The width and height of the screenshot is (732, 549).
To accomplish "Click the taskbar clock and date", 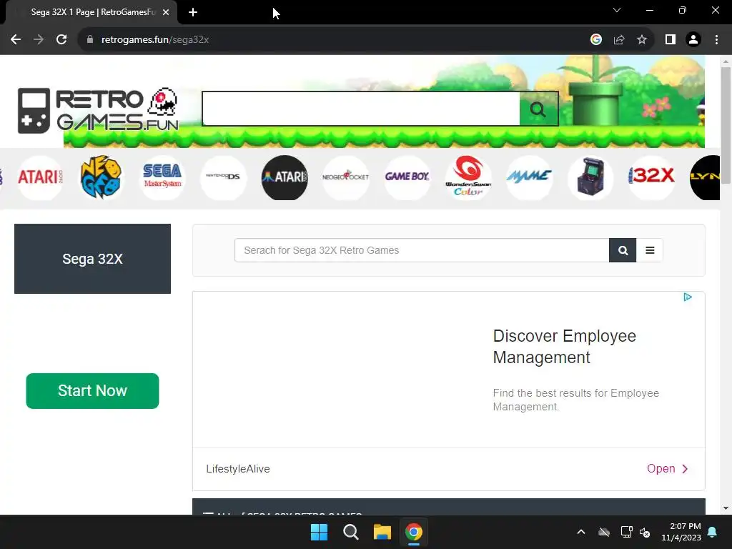I will (x=681, y=532).
